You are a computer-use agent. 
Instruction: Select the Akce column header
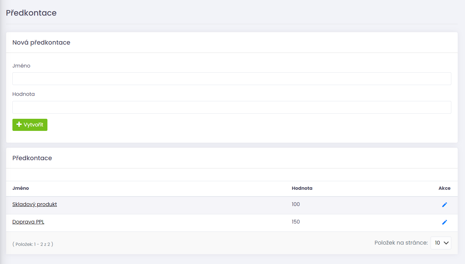pyautogui.click(x=444, y=188)
